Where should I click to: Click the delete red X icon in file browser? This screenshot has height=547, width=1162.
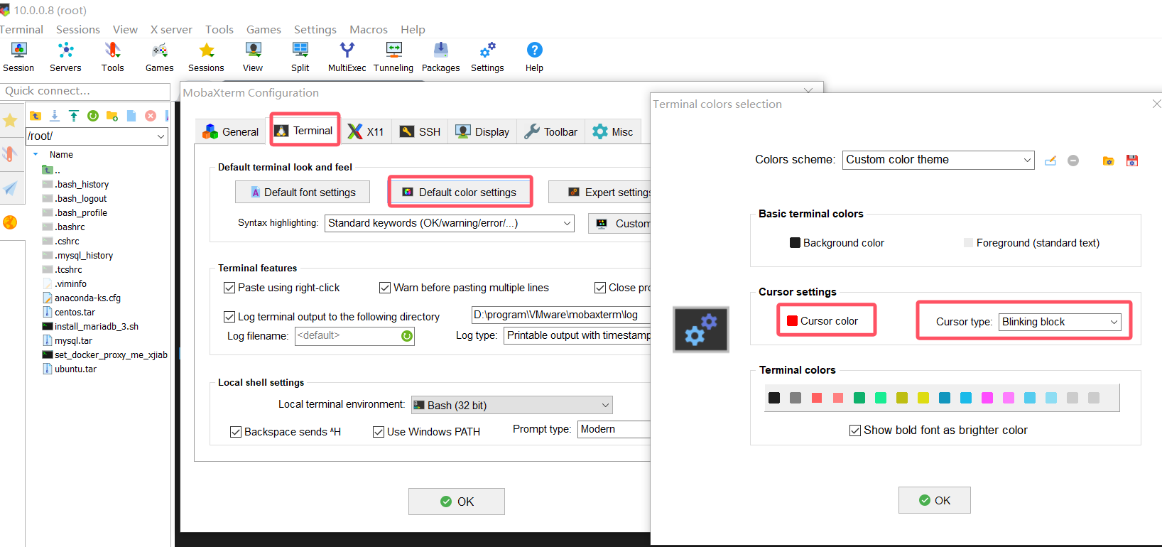click(151, 116)
